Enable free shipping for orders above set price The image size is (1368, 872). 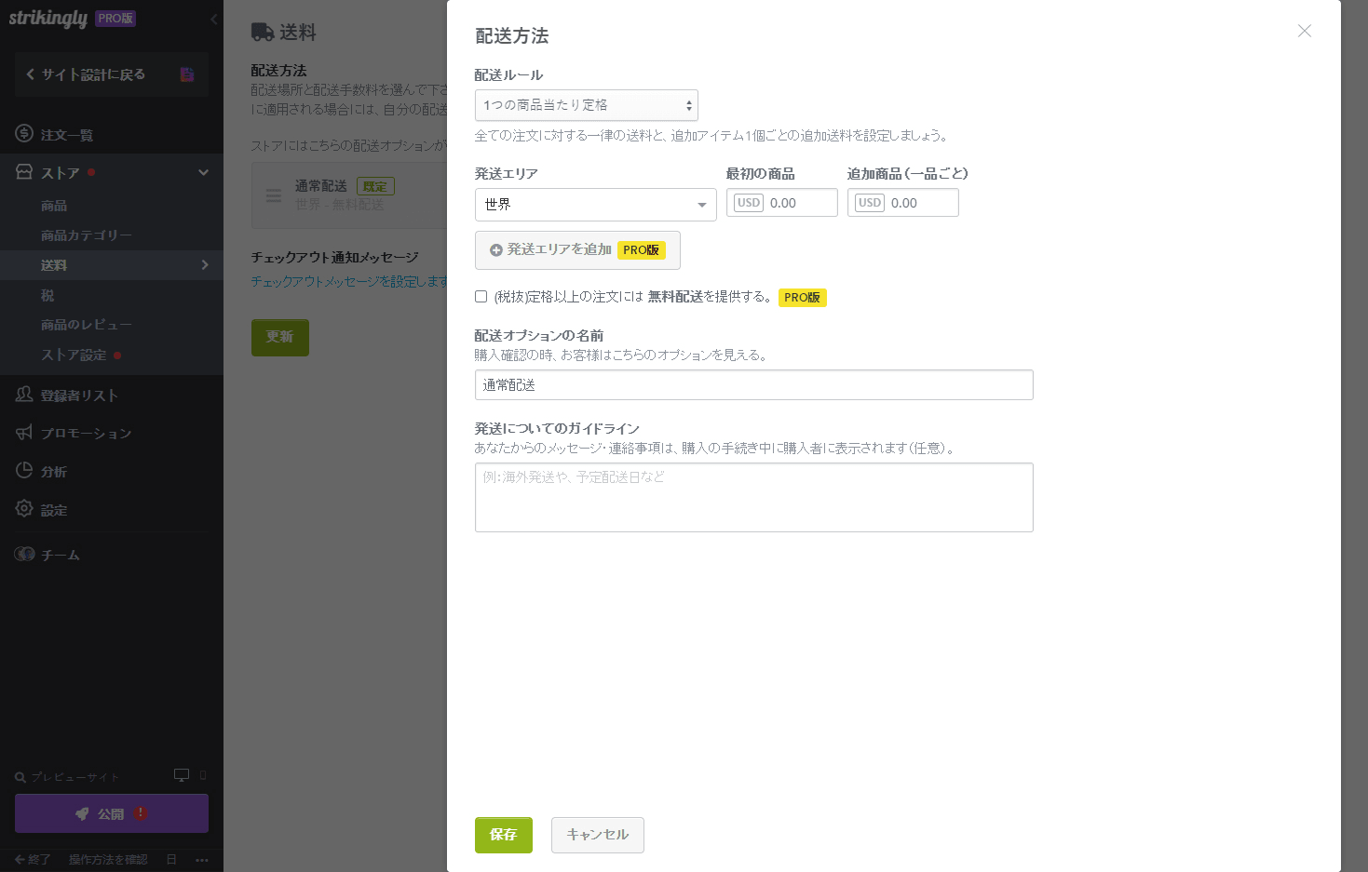pyautogui.click(x=481, y=296)
